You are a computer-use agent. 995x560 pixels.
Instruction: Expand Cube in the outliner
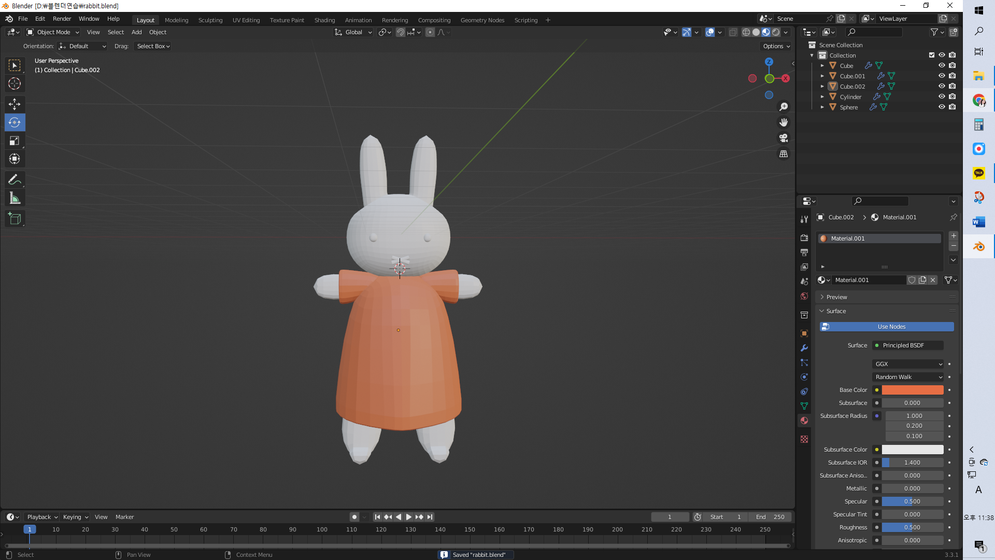pos(822,65)
